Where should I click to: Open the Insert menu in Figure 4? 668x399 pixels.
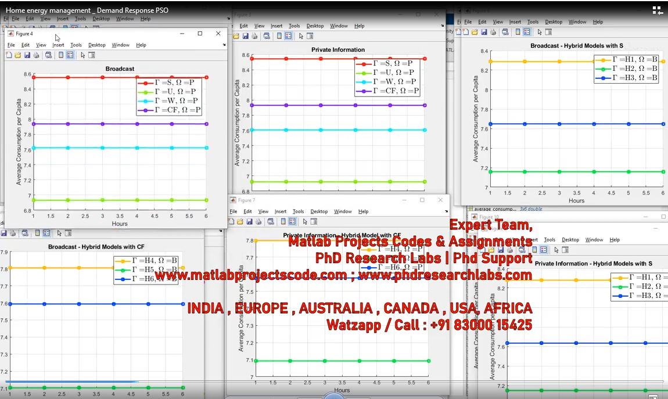click(58, 45)
